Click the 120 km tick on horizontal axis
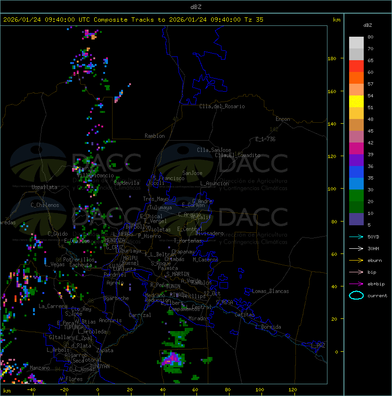Screen dimensions: 392x396 click(293, 390)
